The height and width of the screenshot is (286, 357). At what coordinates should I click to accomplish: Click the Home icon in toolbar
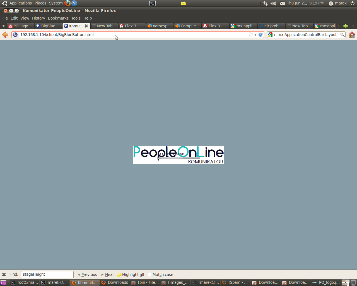click(x=352, y=35)
